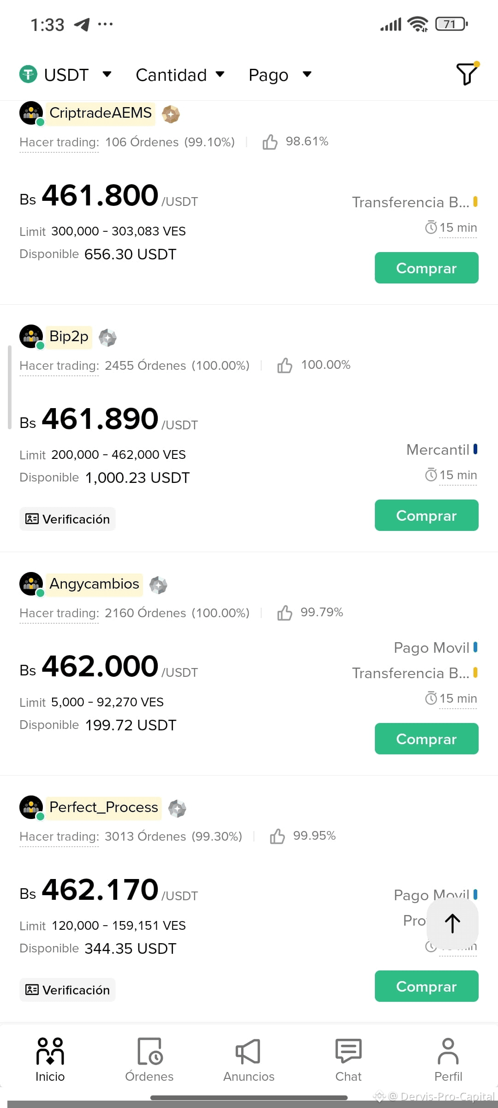Screen dimensions: 498x1108
Task: Tap Verificación tag on Perfect_Process offer
Action: click(67, 990)
